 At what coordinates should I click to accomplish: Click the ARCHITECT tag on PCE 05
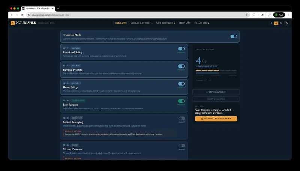point(77,118)
